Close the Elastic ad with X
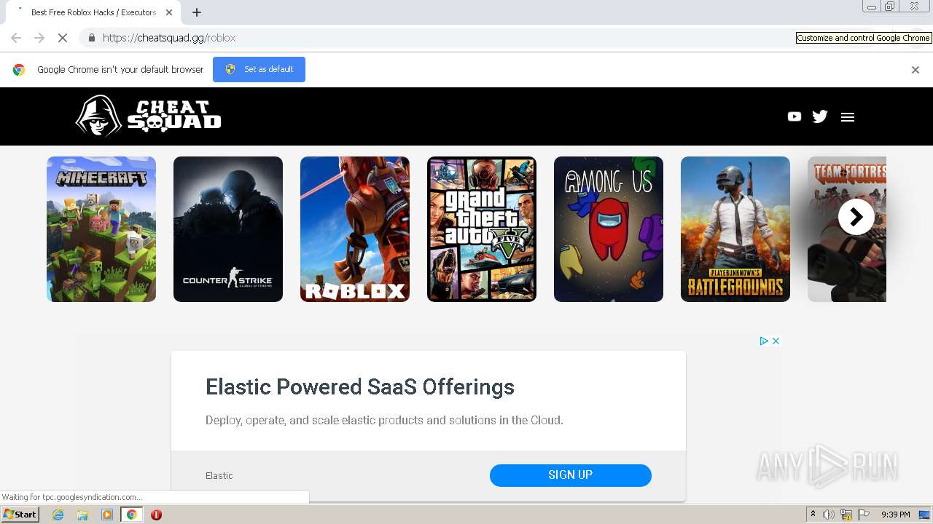The width and height of the screenshot is (933, 524). [x=776, y=341]
